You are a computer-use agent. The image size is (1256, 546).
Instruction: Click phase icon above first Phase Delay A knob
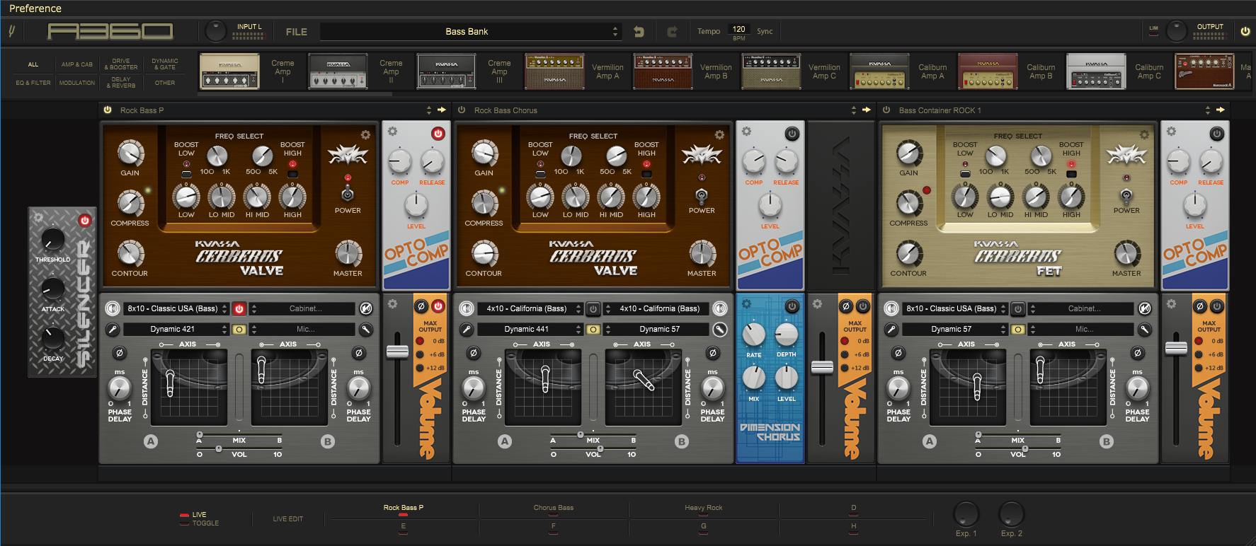point(119,352)
